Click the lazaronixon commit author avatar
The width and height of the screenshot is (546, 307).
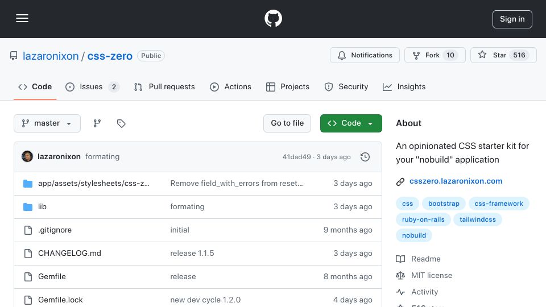point(27,157)
